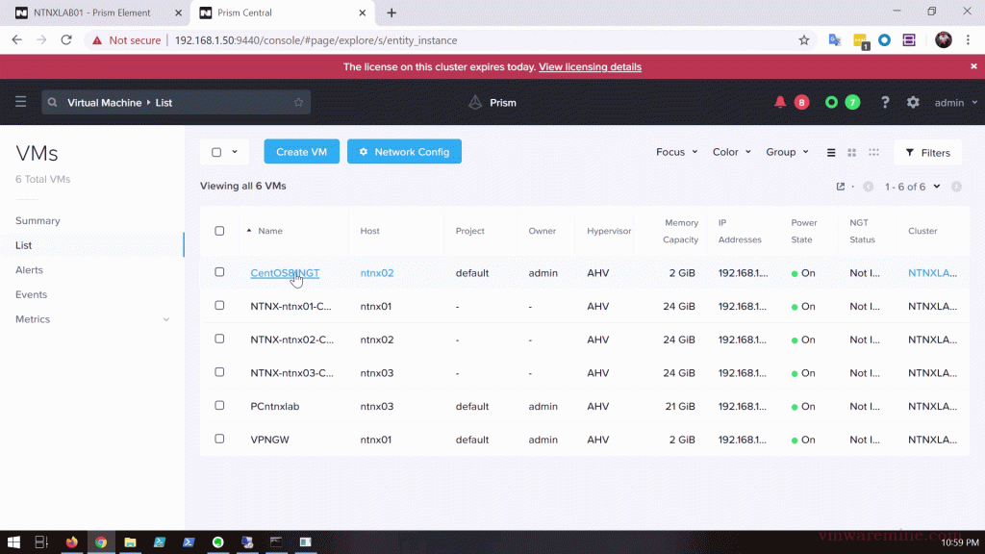Select the NTNX-ntnx02 row checkbox
Image resolution: width=985 pixels, height=554 pixels.
219,339
